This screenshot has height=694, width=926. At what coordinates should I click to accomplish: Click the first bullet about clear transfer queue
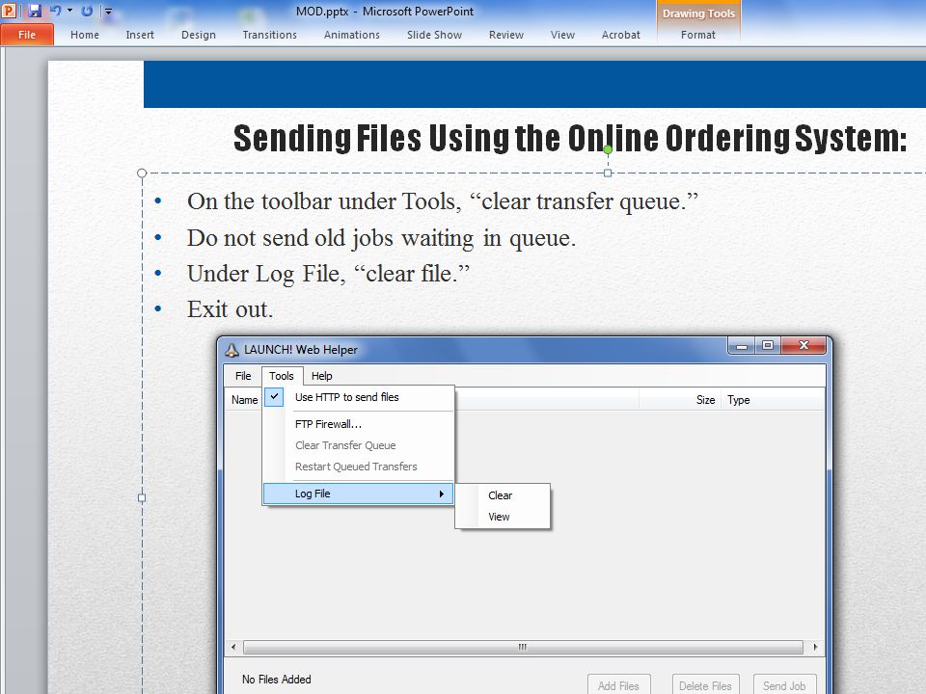click(x=443, y=201)
